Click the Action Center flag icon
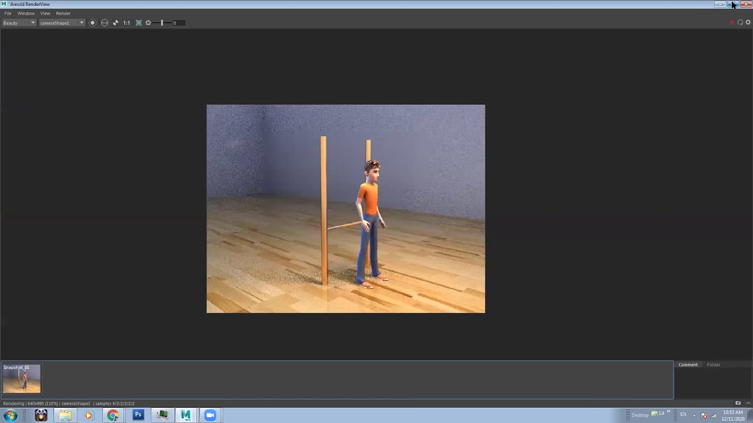This screenshot has height=423, width=753. click(704, 415)
